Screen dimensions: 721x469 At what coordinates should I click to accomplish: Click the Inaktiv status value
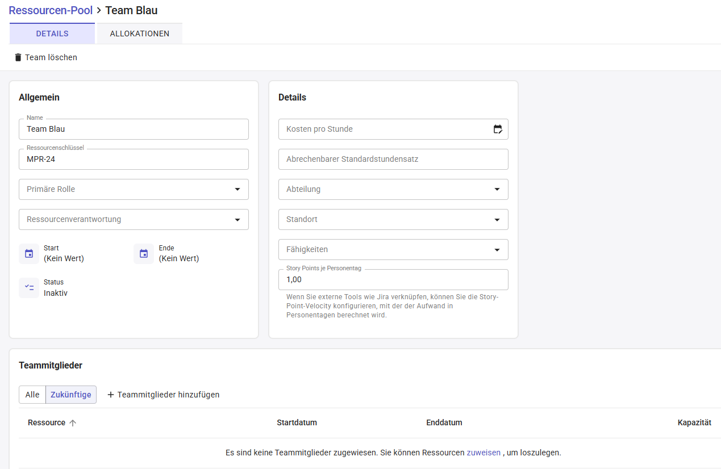[56, 294]
